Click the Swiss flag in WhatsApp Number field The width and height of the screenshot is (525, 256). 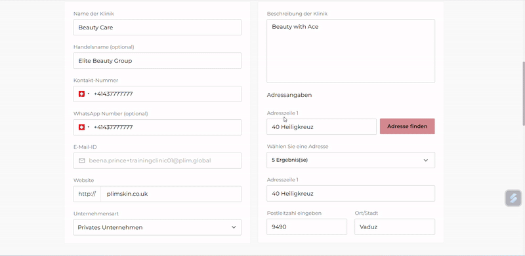tap(81, 127)
